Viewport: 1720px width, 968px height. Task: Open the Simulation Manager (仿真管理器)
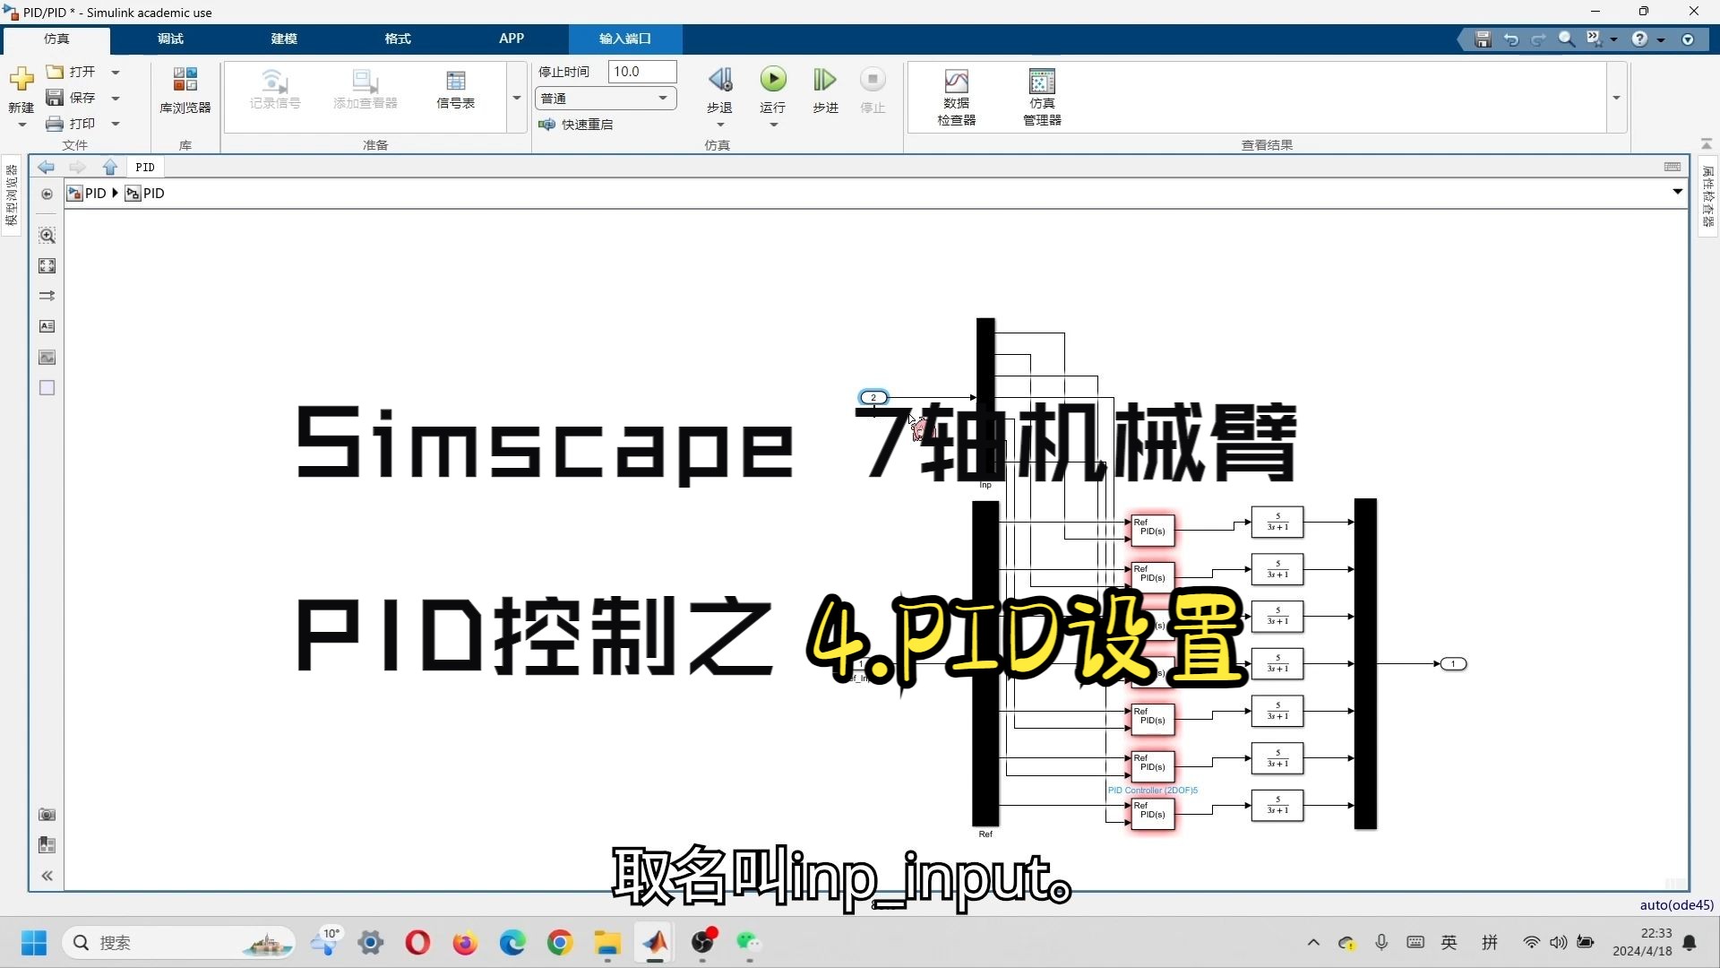(x=1040, y=94)
